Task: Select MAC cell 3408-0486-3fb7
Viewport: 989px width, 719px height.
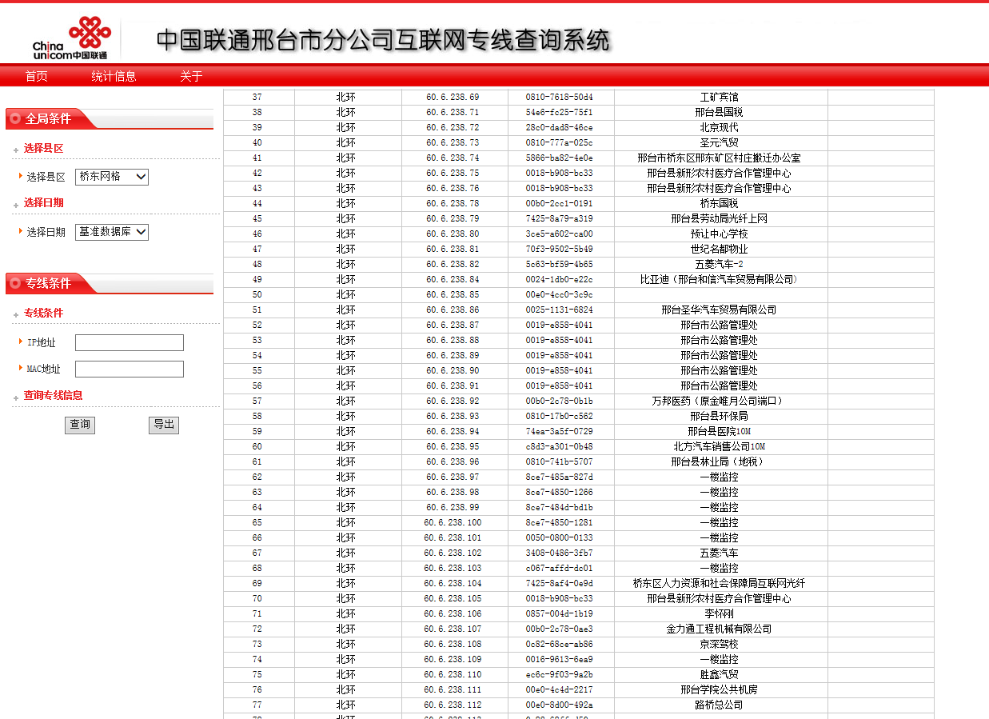Action: click(x=560, y=553)
